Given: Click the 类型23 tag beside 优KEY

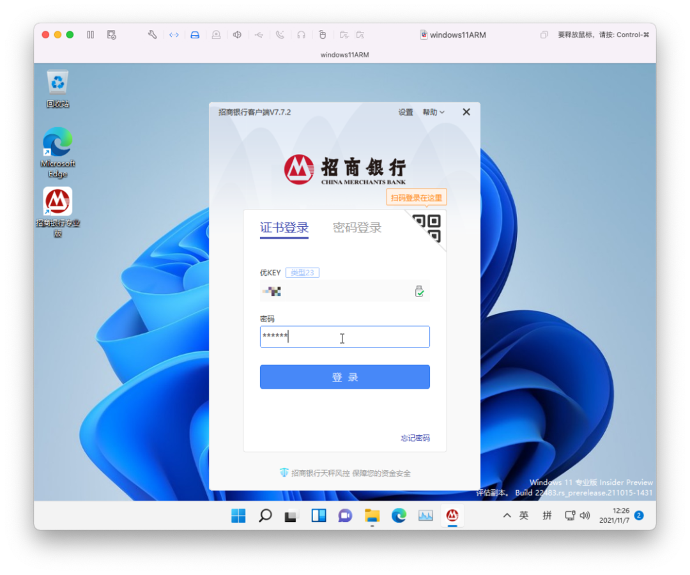Looking at the screenshot, I should click(303, 273).
